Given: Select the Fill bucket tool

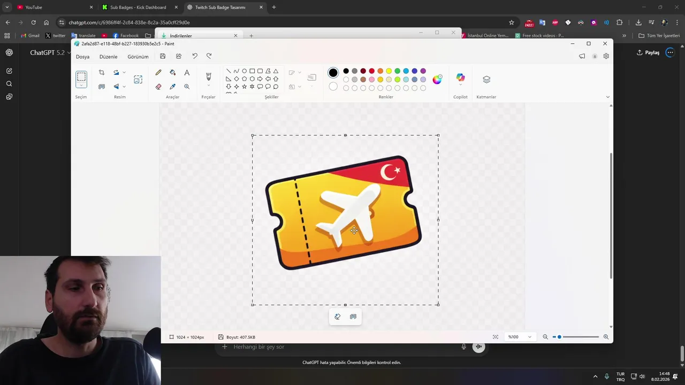Looking at the screenshot, I should coord(172,72).
